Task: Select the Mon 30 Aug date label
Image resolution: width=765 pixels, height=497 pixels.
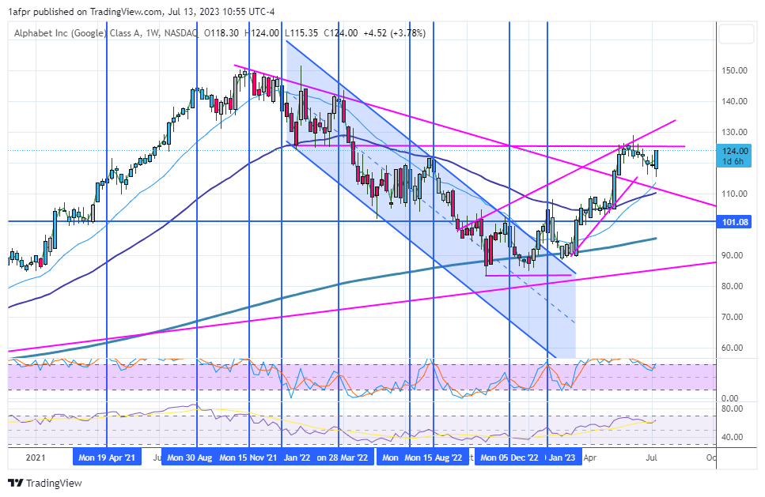Action: click(x=188, y=457)
